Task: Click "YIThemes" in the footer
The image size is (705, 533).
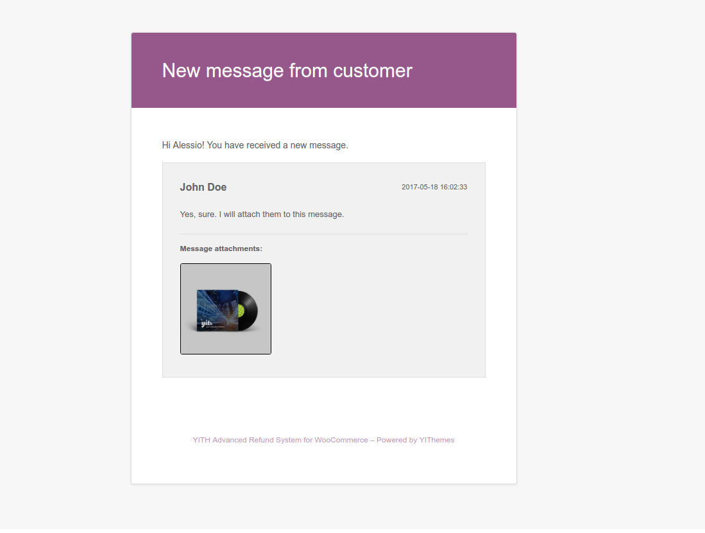Action: (x=436, y=441)
